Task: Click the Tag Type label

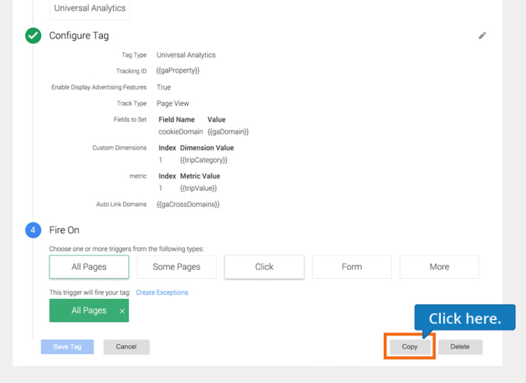Action: (134, 55)
